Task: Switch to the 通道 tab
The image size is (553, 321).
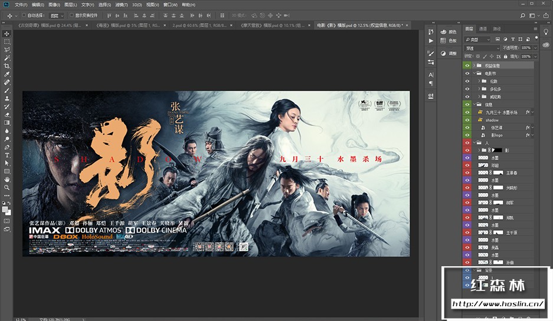Action: (x=483, y=29)
